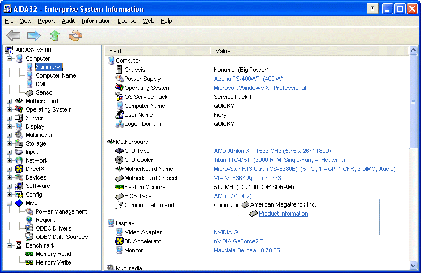Open the Titan TTC-D5T cooler link
Viewport: 421px width, 273px height.
[280, 160]
